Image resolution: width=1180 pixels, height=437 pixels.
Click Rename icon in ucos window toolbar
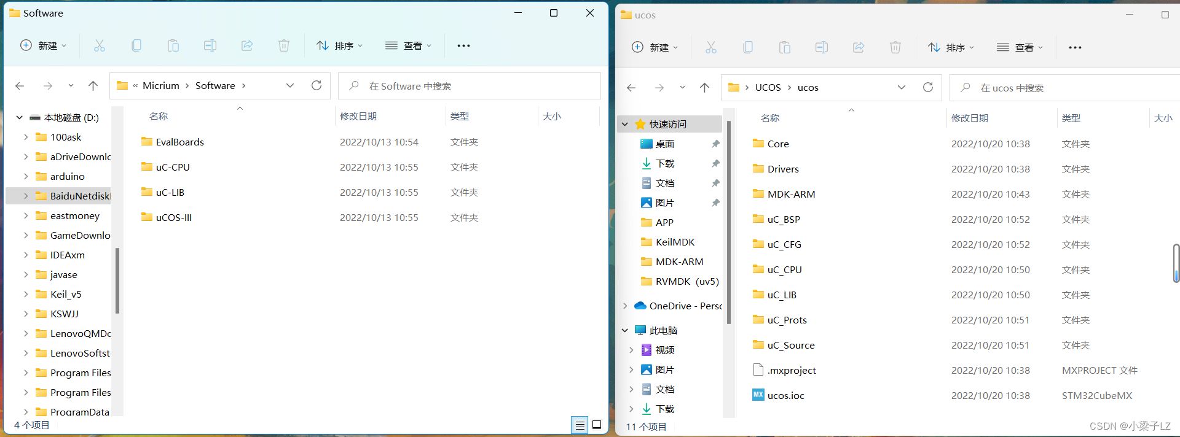[x=822, y=47]
